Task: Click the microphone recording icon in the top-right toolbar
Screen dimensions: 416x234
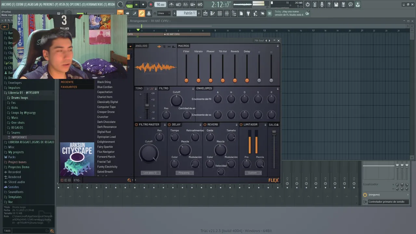Action: (x=322, y=5)
